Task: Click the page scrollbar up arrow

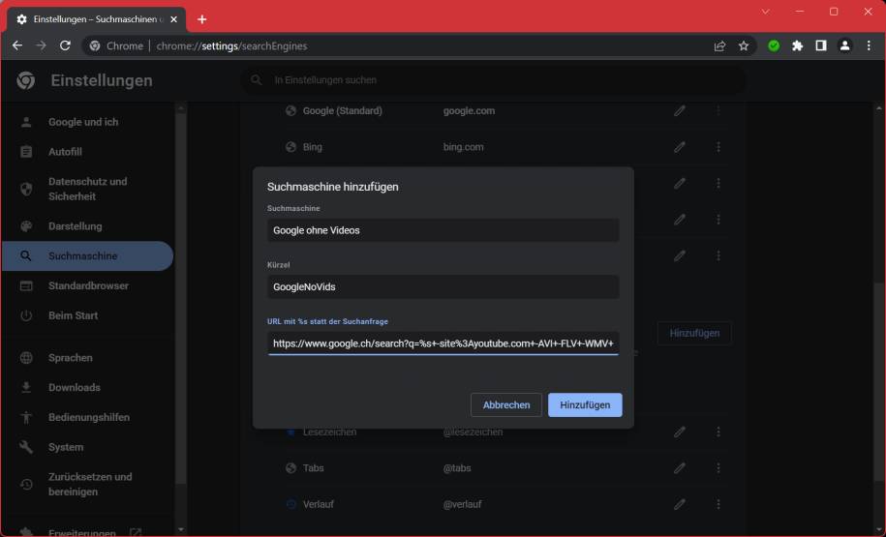Action: tap(878, 107)
